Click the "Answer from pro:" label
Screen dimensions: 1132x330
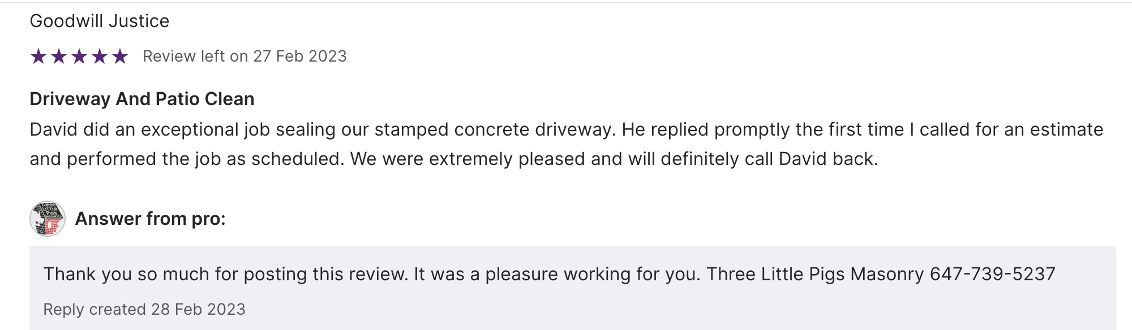pos(151,219)
